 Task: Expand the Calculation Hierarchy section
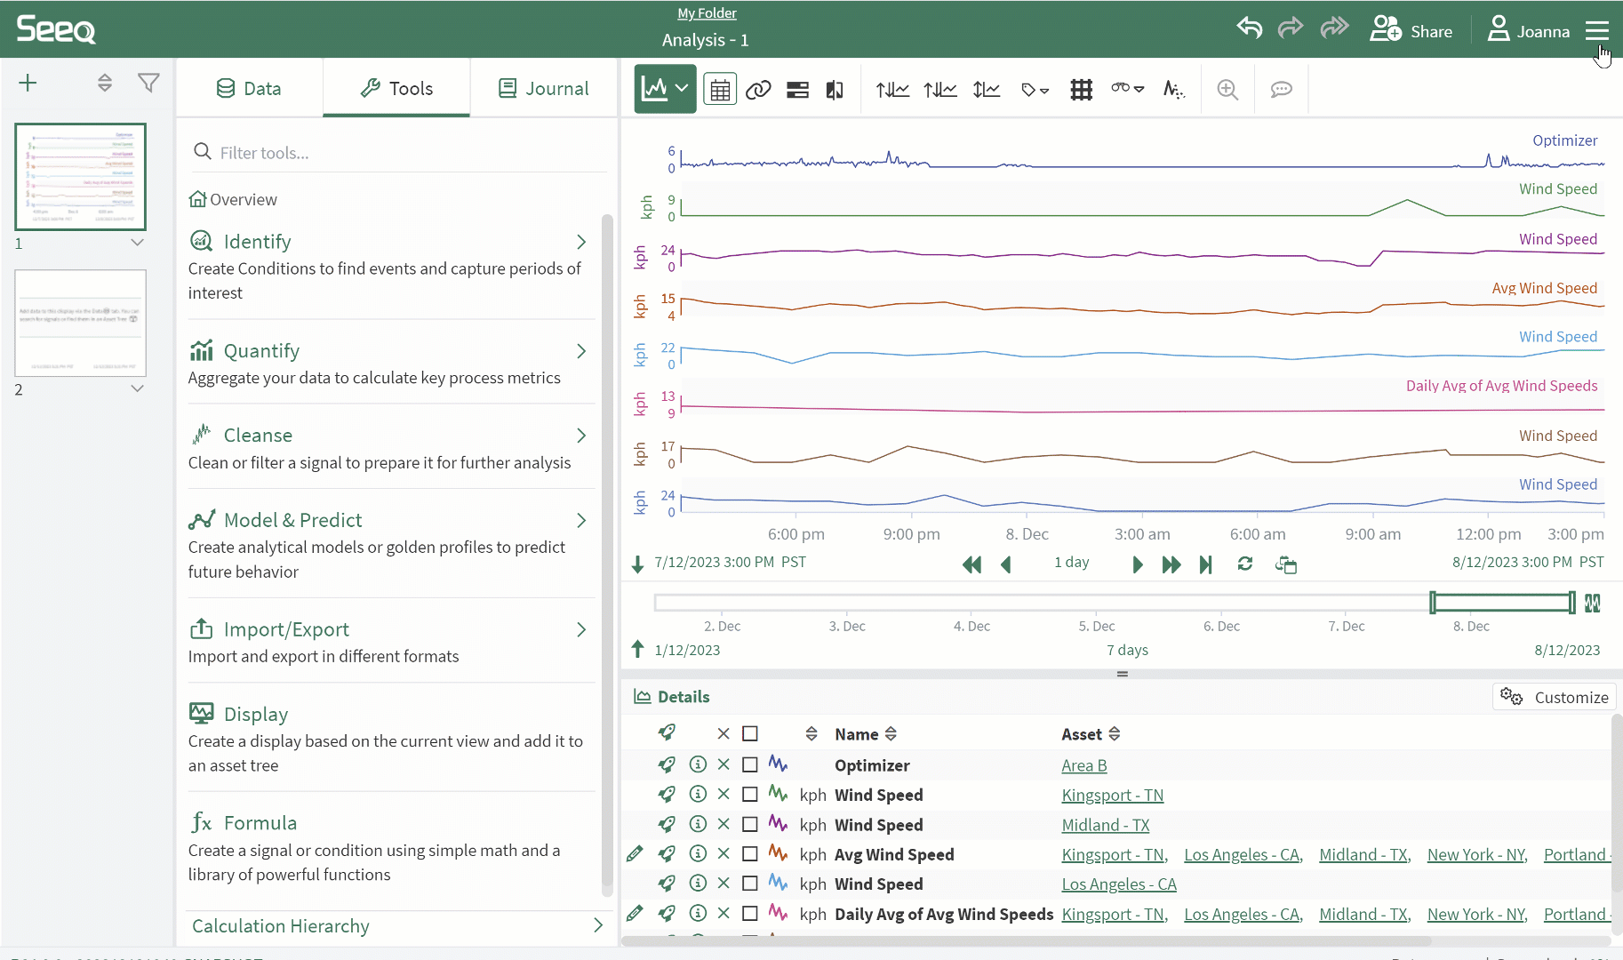point(597,925)
